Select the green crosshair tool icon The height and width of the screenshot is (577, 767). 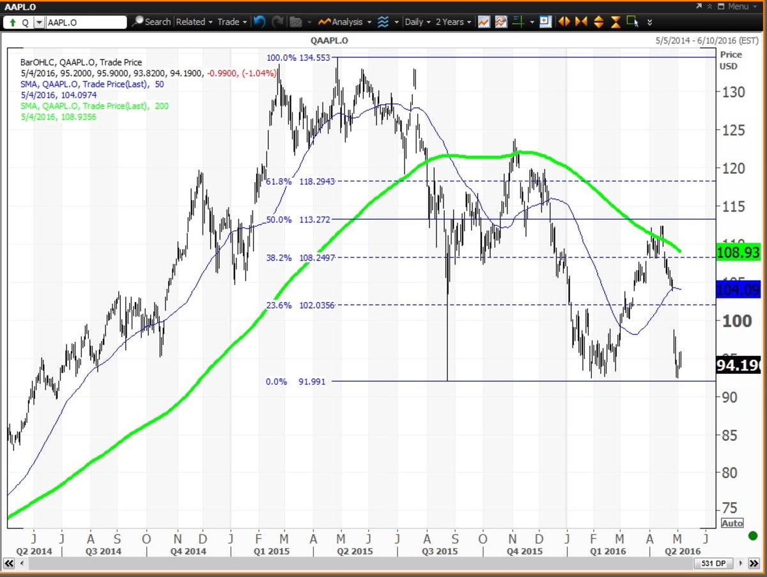pyautogui.click(x=518, y=22)
